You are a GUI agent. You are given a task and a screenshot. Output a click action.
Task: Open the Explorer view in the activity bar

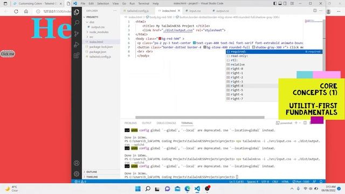(x=77, y=12)
